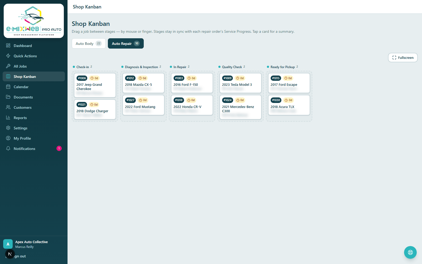The height and width of the screenshot is (264, 422).
Task: Click the All Jobs wrench icon
Action: coord(8,66)
